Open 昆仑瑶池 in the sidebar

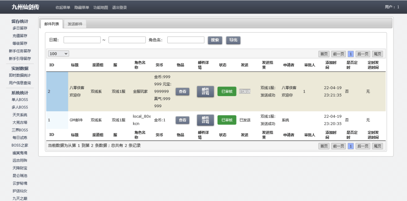pyautogui.click(x=20, y=176)
